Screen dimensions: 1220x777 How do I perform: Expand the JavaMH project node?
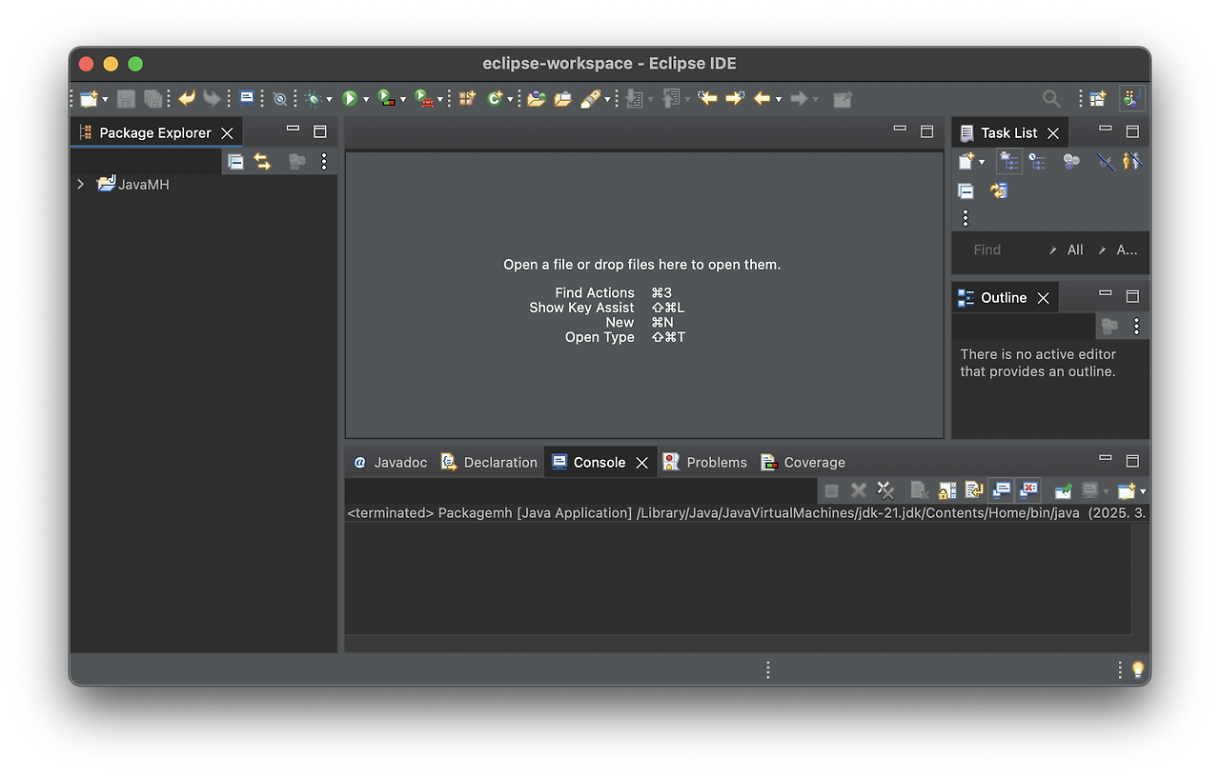pyautogui.click(x=81, y=184)
